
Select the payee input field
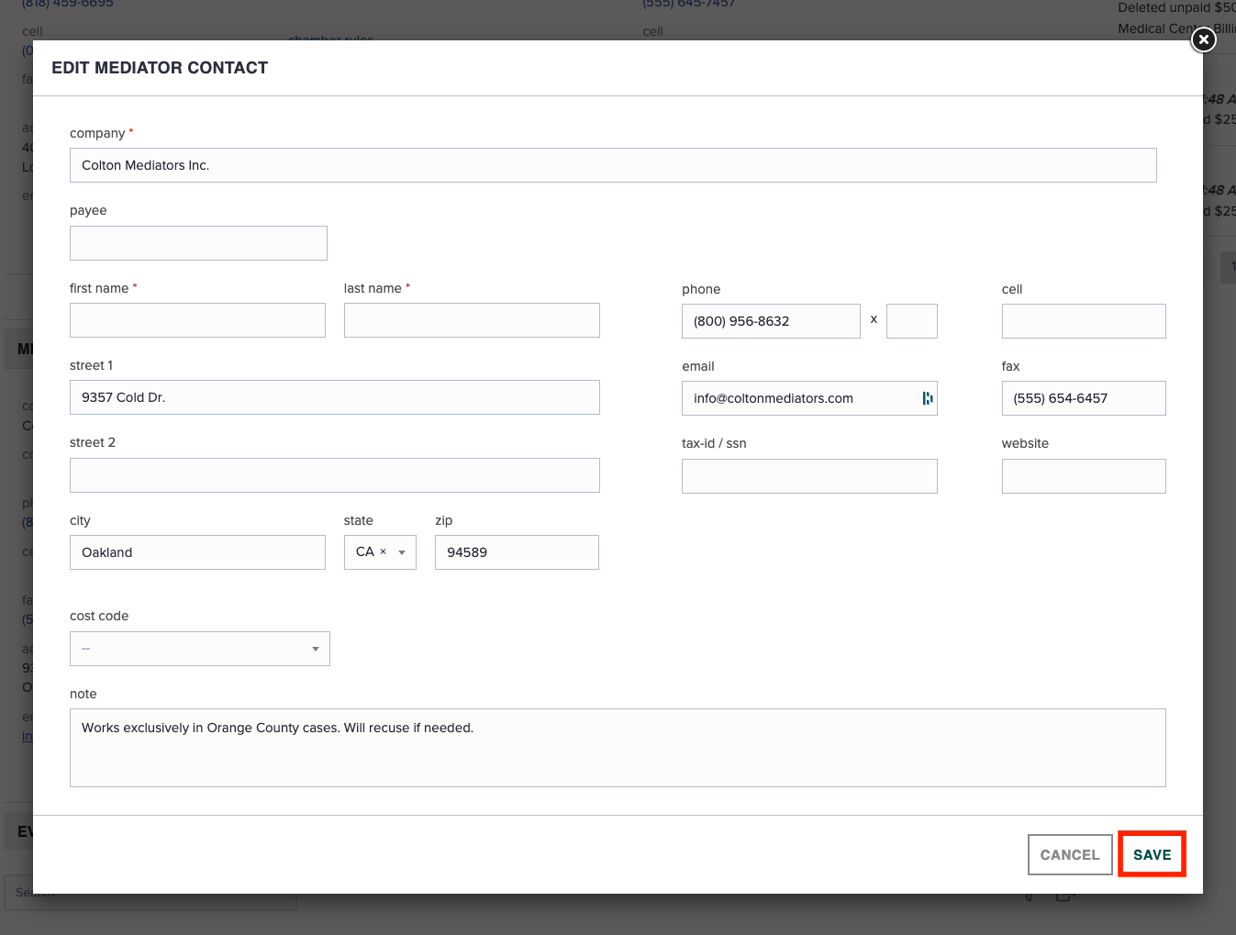coord(198,243)
